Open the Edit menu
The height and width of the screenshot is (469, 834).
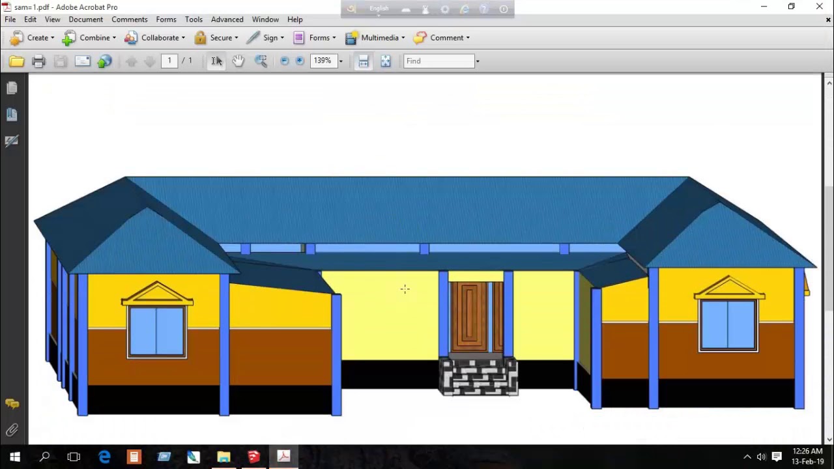30,20
